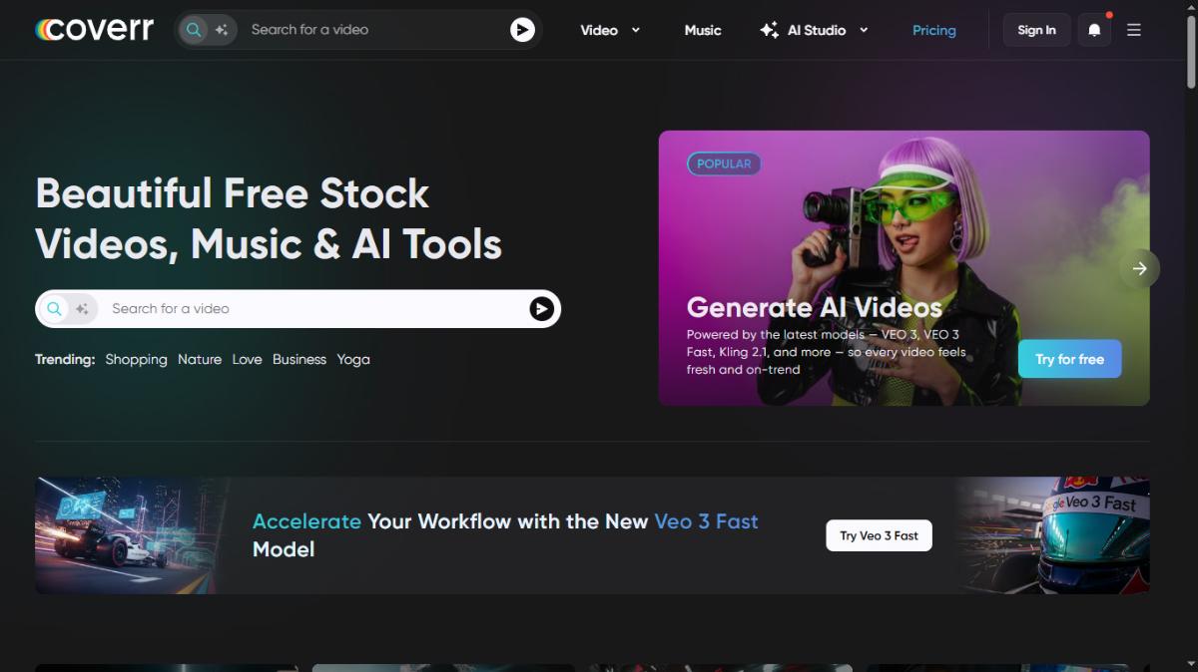Click the Try Veo 3 Fast button
The height and width of the screenshot is (672, 1198).
coord(879,535)
